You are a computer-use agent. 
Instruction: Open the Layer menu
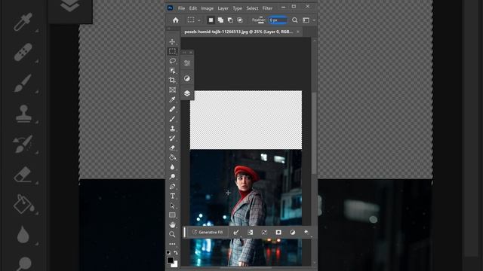coord(223,8)
